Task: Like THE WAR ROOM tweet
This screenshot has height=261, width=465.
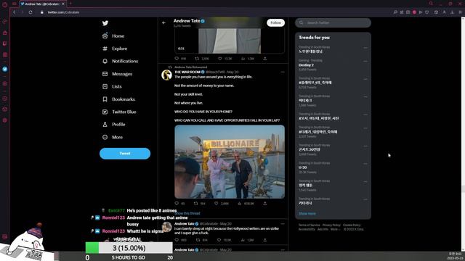Action: [217, 203]
